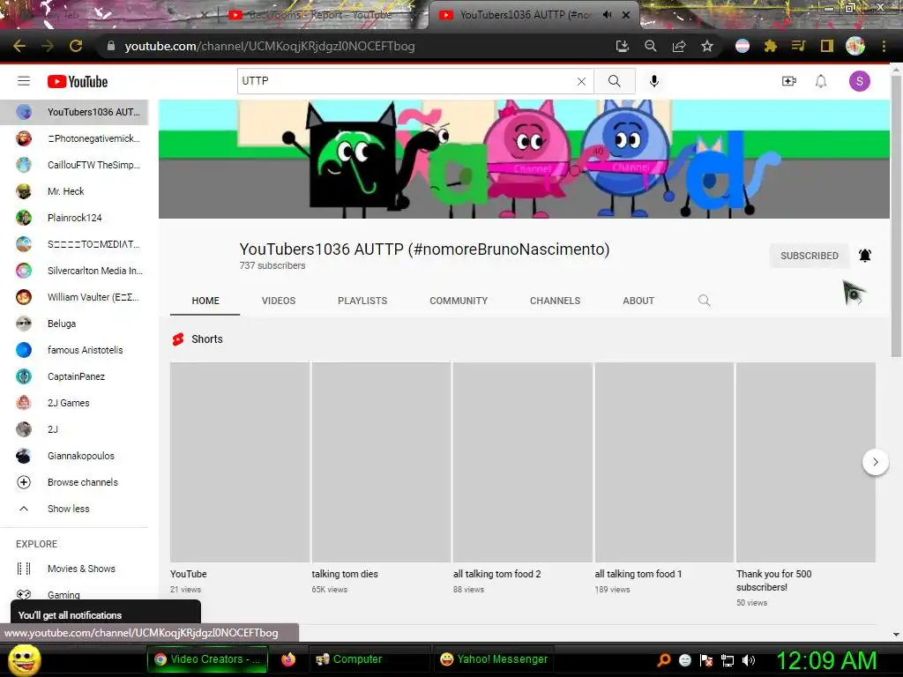903x677 pixels.
Task: Open CaptainPanez subscription
Action: tap(74, 376)
